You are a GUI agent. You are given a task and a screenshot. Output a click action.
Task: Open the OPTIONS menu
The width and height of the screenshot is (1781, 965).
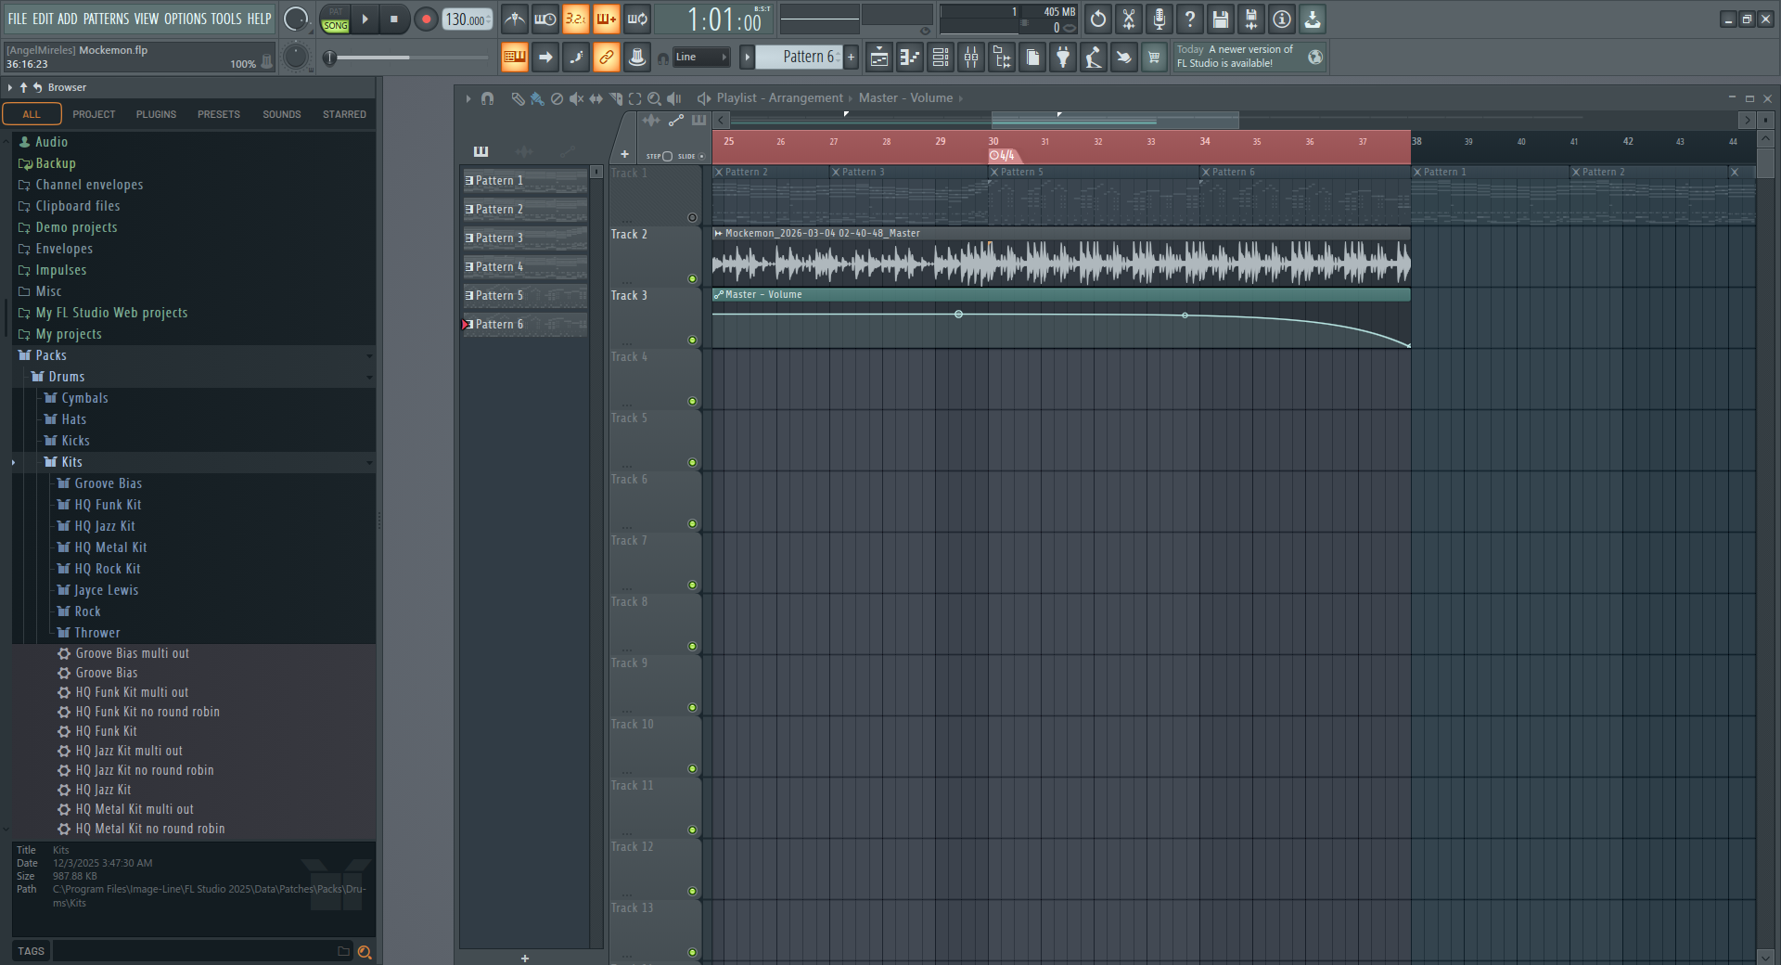click(186, 19)
